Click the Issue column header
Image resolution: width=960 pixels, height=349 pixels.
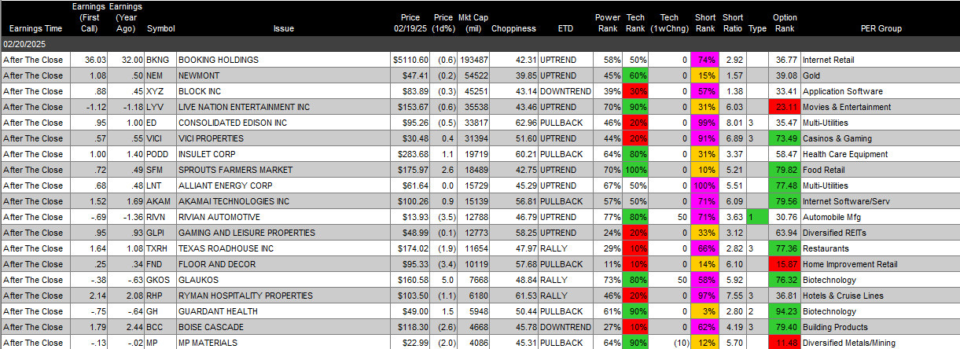[x=284, y=28]
